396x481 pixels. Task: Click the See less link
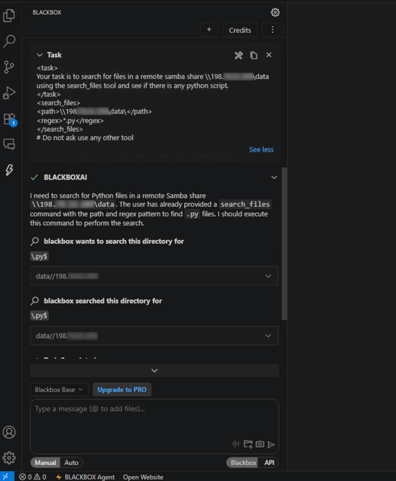(261, 149)
